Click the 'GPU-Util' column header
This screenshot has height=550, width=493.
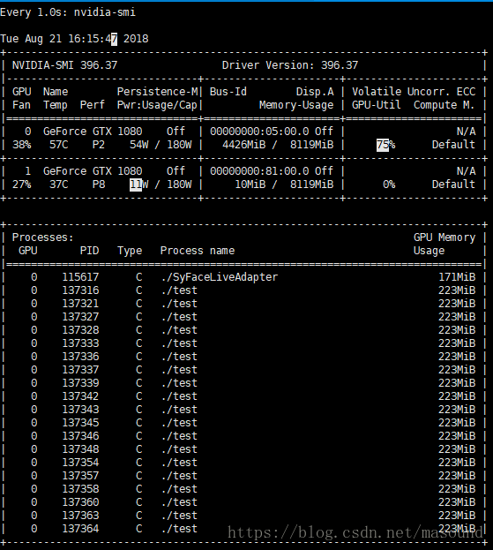(377, 105)
